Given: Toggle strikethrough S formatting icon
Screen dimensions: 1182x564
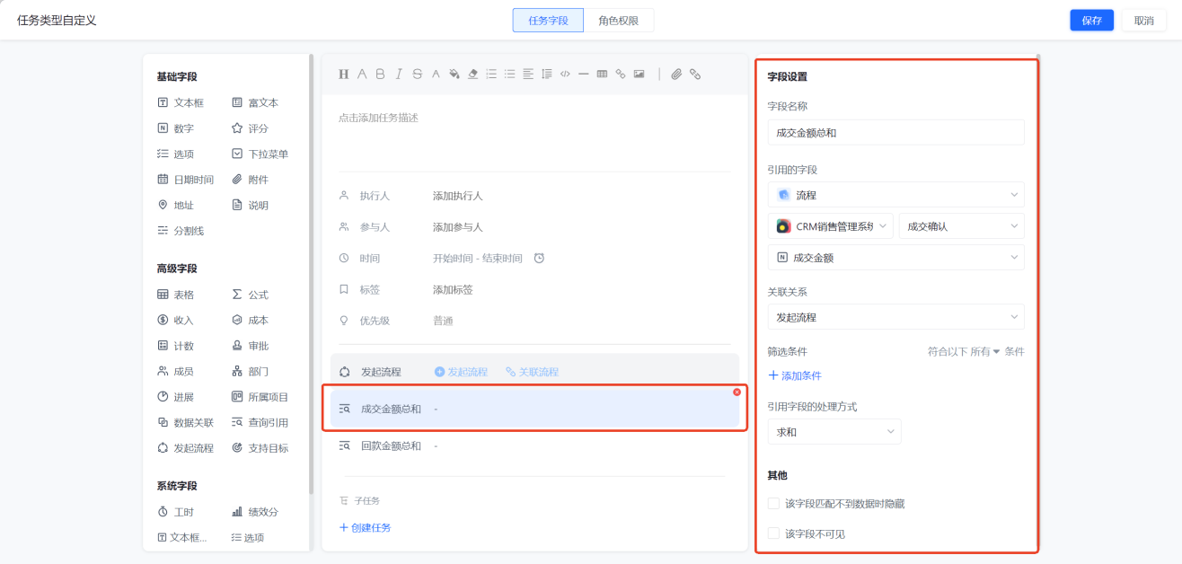Looking at the screenshot, I should click(417, 75).
